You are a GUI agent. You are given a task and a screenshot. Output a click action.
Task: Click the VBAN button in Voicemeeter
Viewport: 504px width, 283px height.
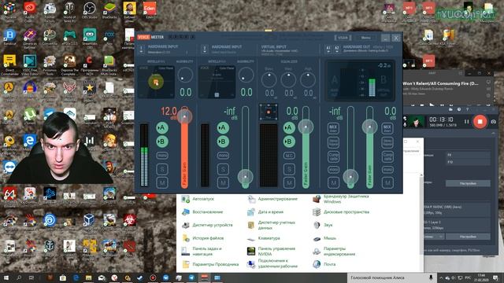(x=343, y=38)
